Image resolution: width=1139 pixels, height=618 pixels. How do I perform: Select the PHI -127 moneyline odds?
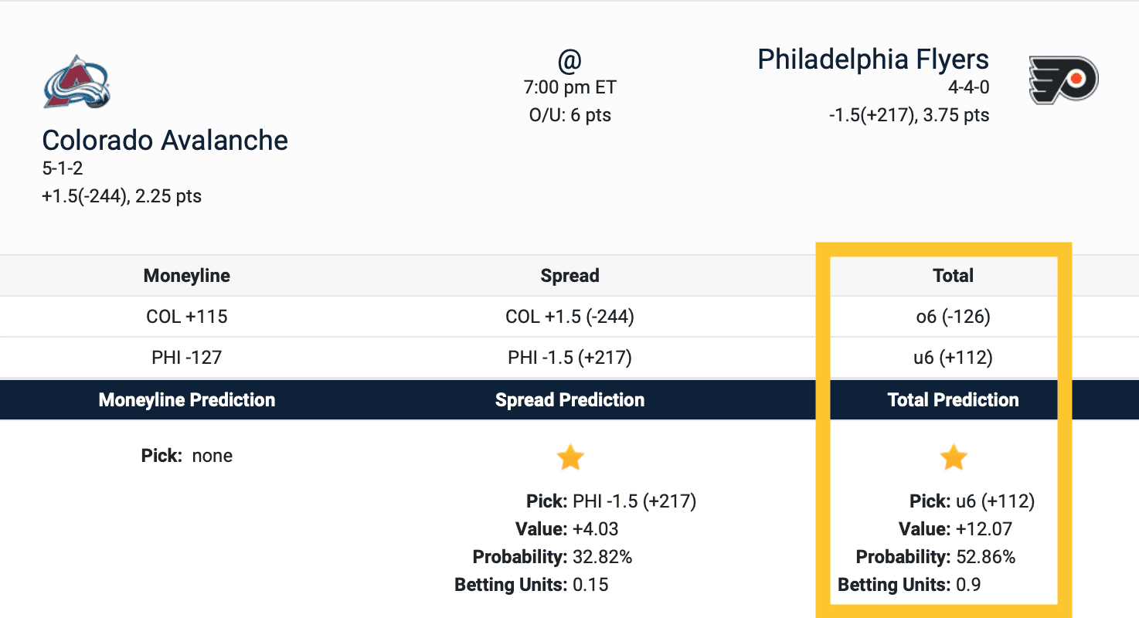[x=187, y=358]
